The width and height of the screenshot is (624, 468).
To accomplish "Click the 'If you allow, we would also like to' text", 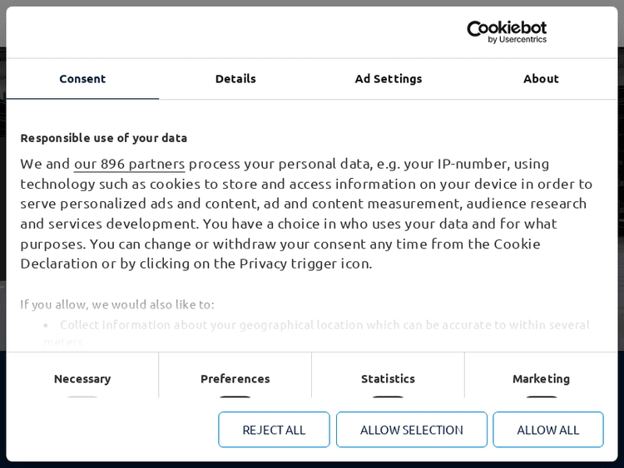I will [x=117, y=304].
